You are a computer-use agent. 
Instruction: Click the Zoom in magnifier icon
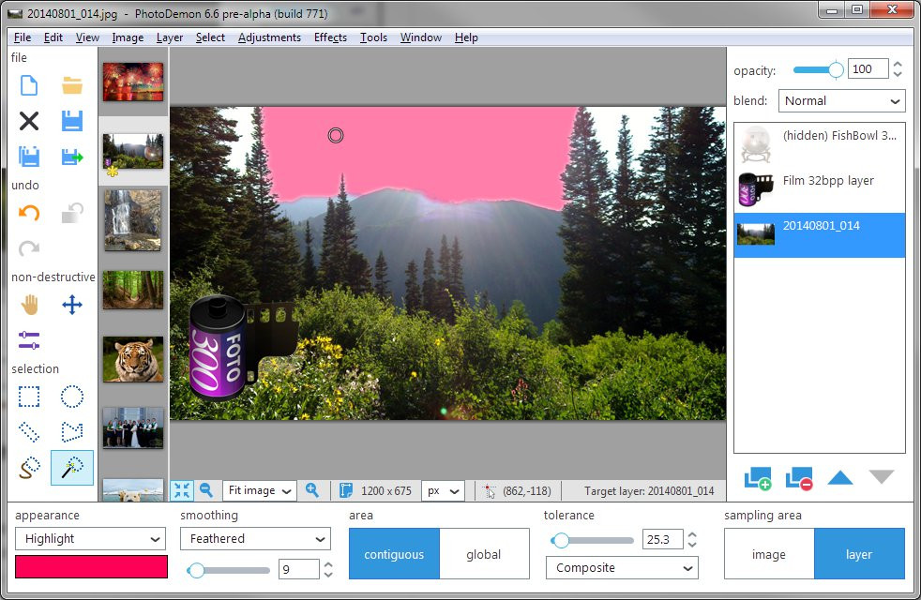pyautogui.click(x=312, y=490)
